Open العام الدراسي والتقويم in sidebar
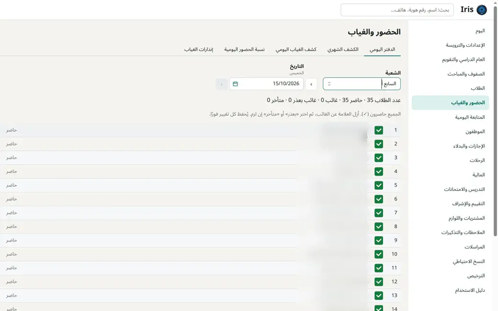 [451, 59]
